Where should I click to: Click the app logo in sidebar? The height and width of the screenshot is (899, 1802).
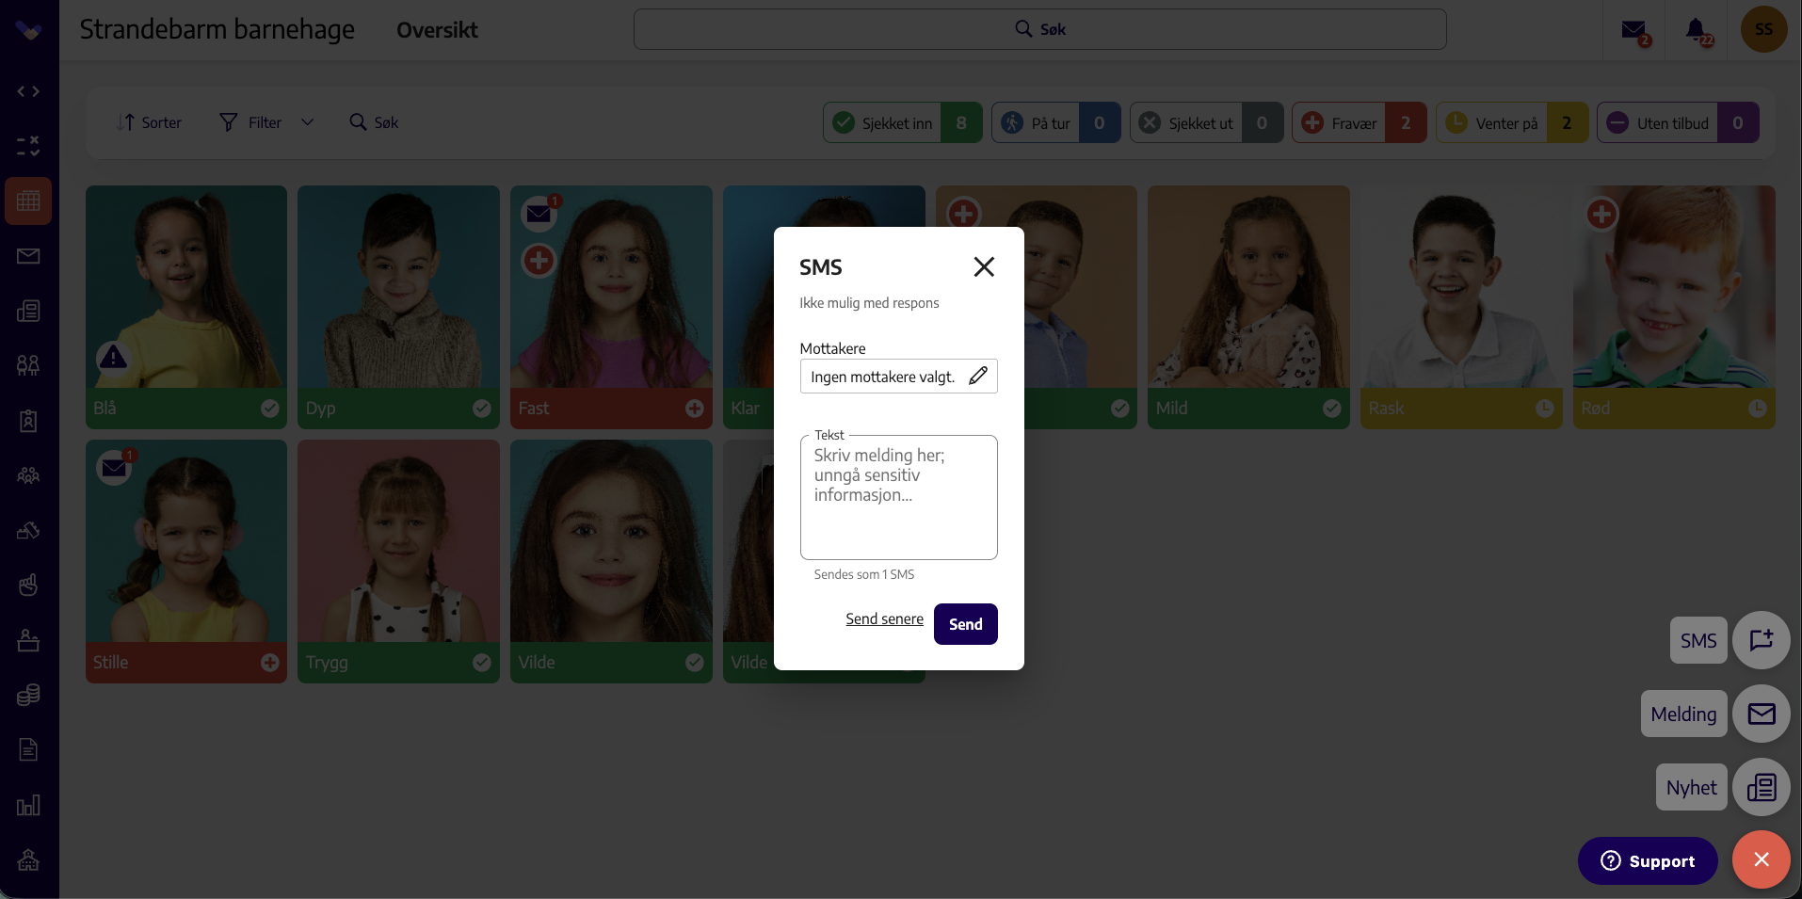point(28,30)
